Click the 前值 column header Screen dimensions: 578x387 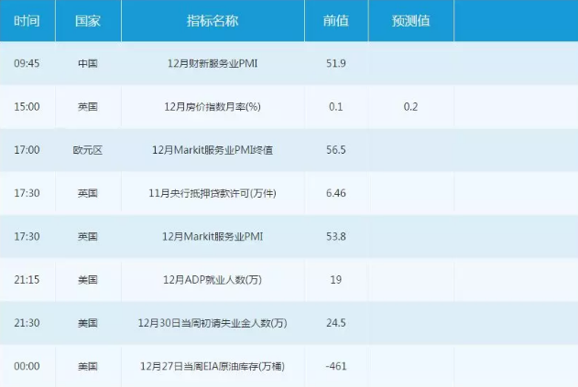pos(336,21)
